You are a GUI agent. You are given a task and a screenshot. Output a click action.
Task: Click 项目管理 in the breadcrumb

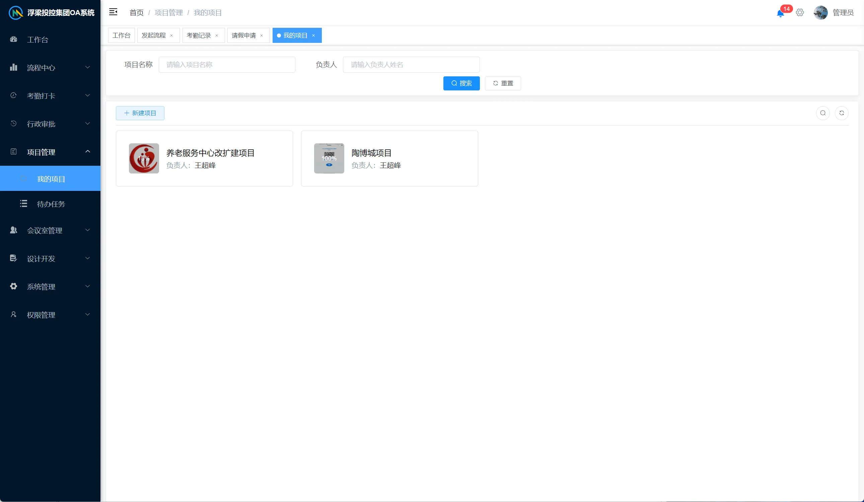pyautogui.click(x=169, y=13)
